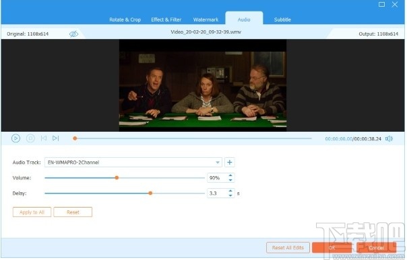Close the editor window

[395, 5]
